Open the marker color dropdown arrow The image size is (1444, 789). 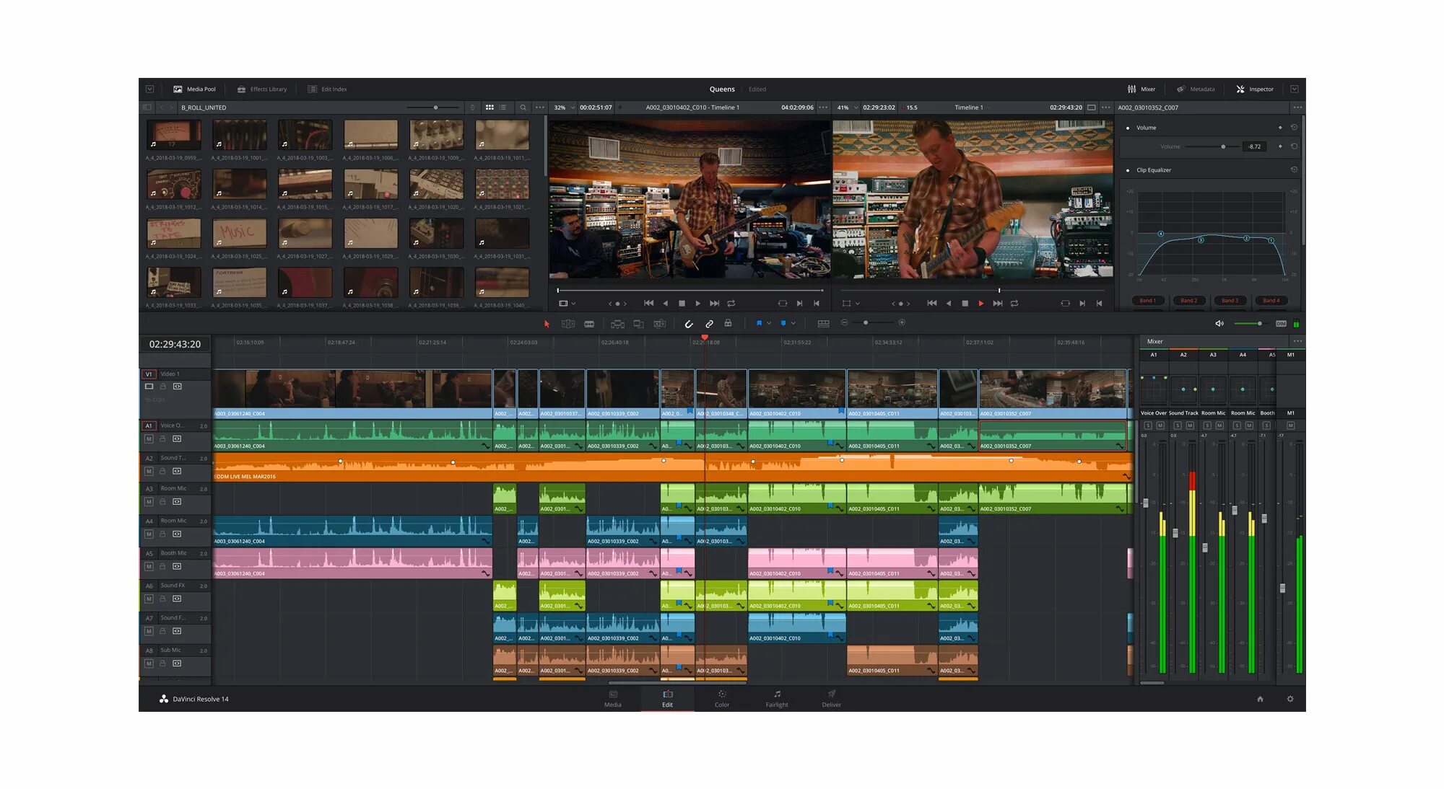tap(793, 324)
